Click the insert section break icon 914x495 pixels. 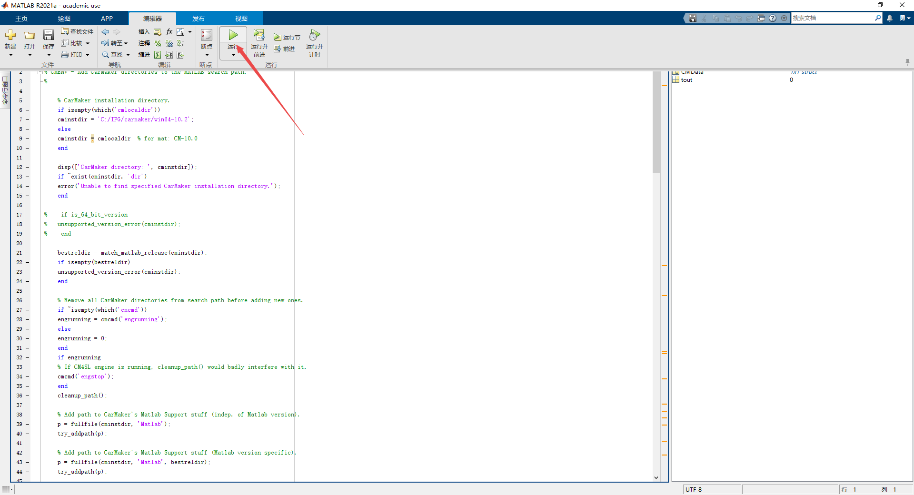pyautogui.click(x=158, y=32)
